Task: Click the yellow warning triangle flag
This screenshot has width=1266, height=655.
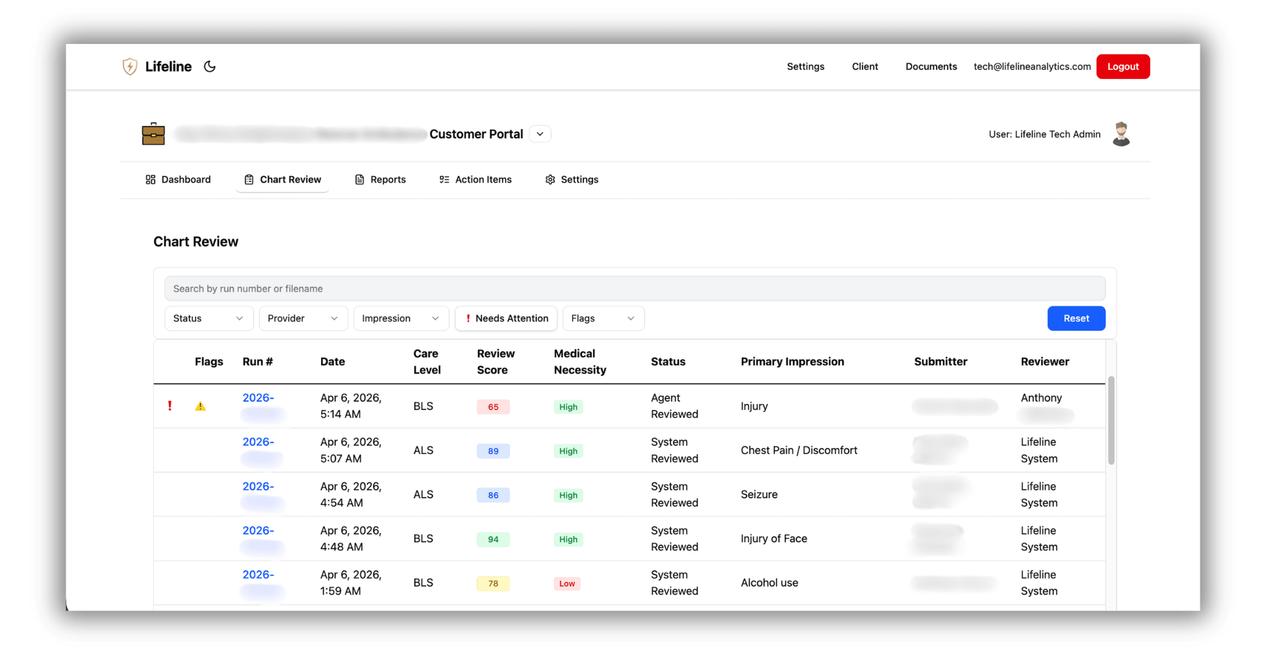Action: coord(200,405)
